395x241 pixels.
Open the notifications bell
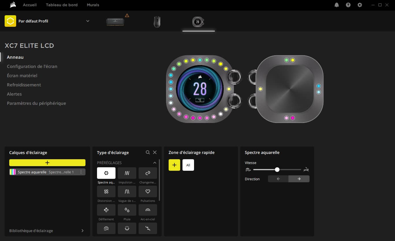point(337,5)
